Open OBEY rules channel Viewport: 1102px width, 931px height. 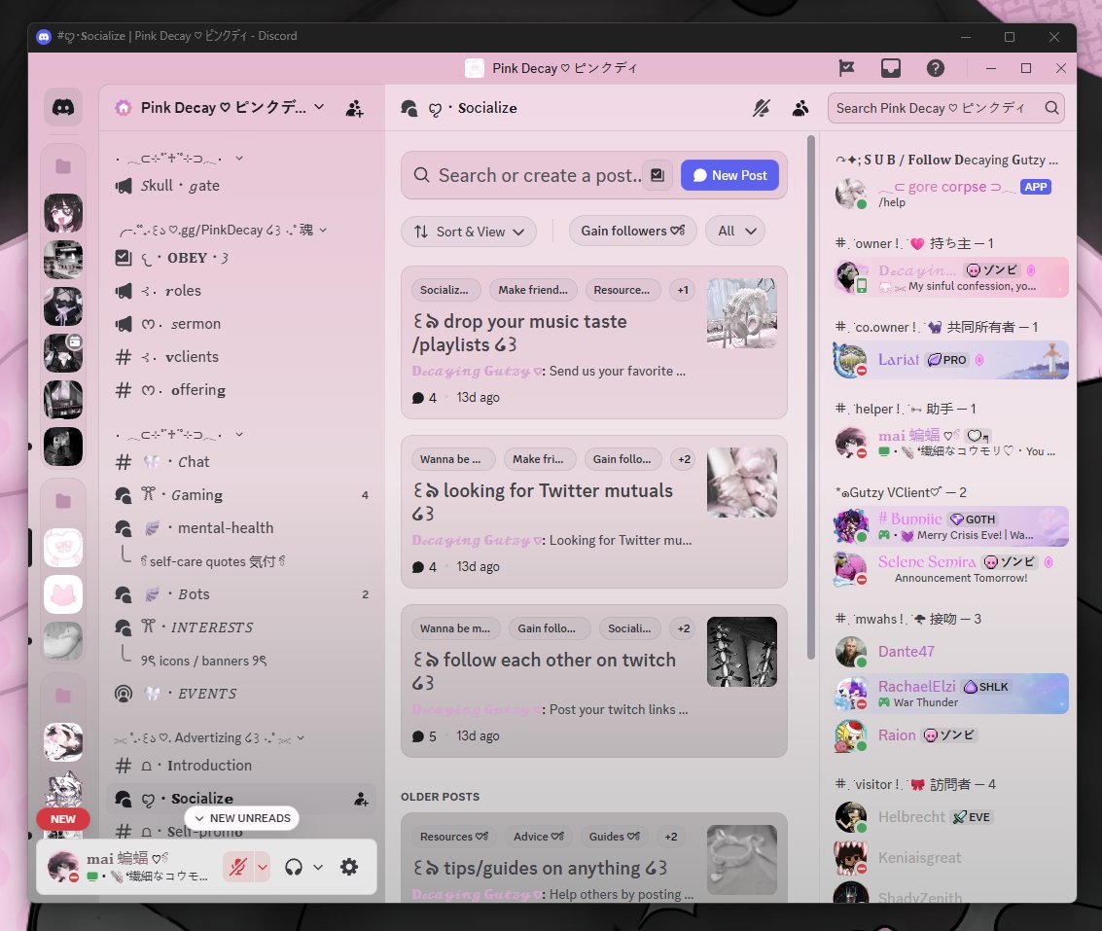tap(241, 258)
